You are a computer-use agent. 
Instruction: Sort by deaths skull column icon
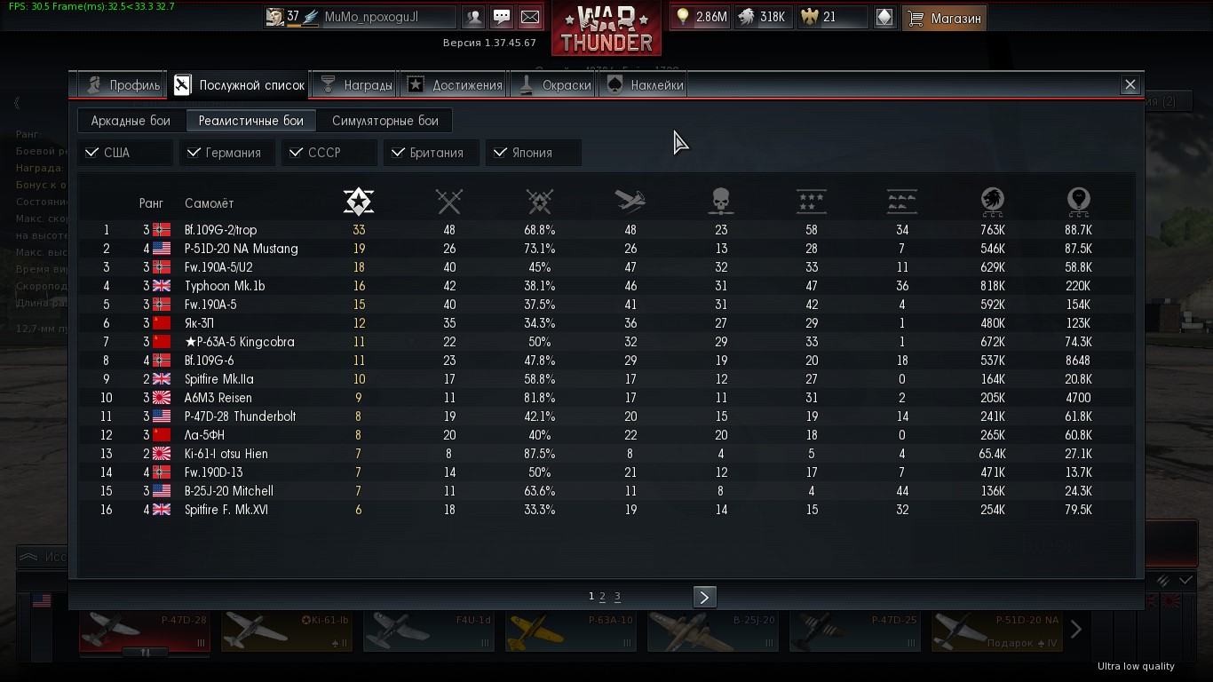tap(721, 202)
